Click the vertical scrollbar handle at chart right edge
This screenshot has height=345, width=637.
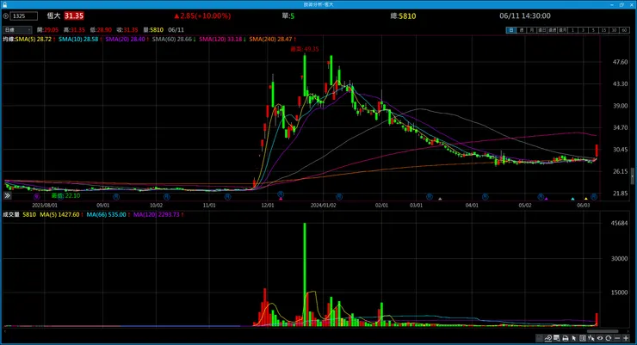click(632, 176)
